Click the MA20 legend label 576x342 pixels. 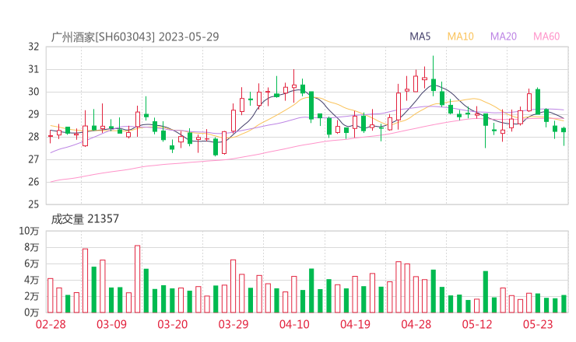click(x=504, y=37)
